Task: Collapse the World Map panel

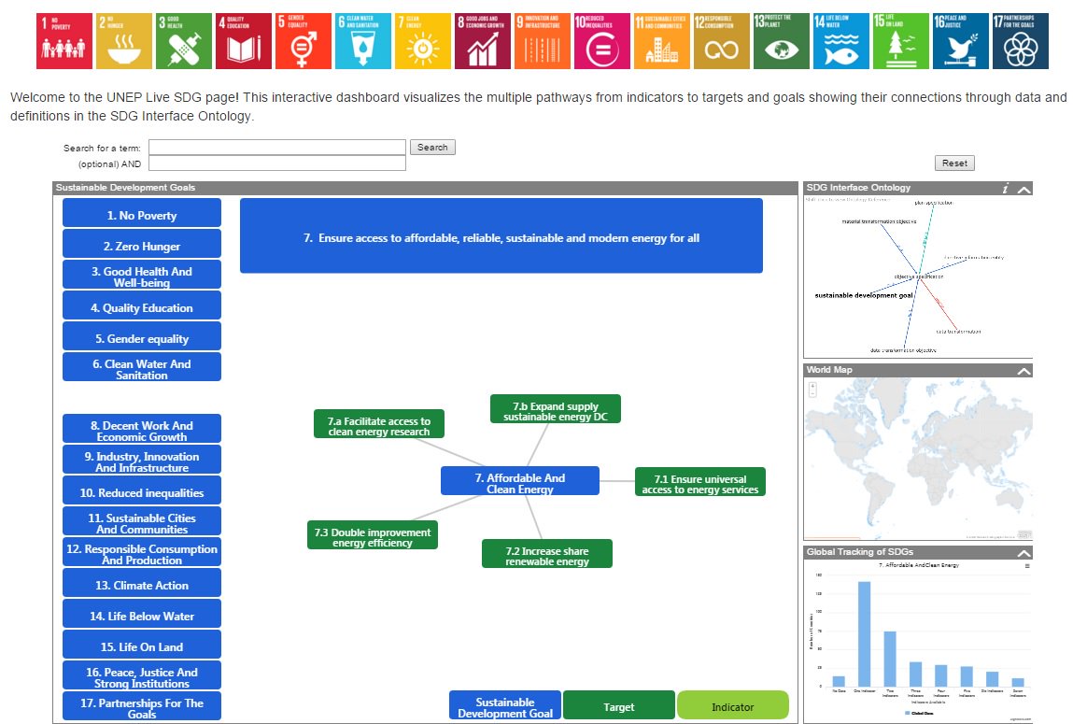Action: (x=1024, y=371)
